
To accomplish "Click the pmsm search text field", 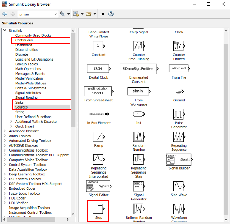I will point(36,14).
